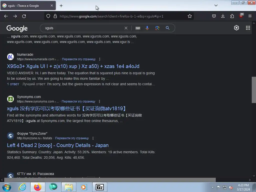256x192 pixels.
Task: Open the extension icon with badge 21
Action: pos(241,16)
